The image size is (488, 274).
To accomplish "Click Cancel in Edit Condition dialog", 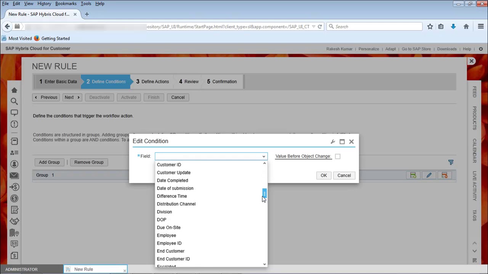I will [x=344, y=175].
